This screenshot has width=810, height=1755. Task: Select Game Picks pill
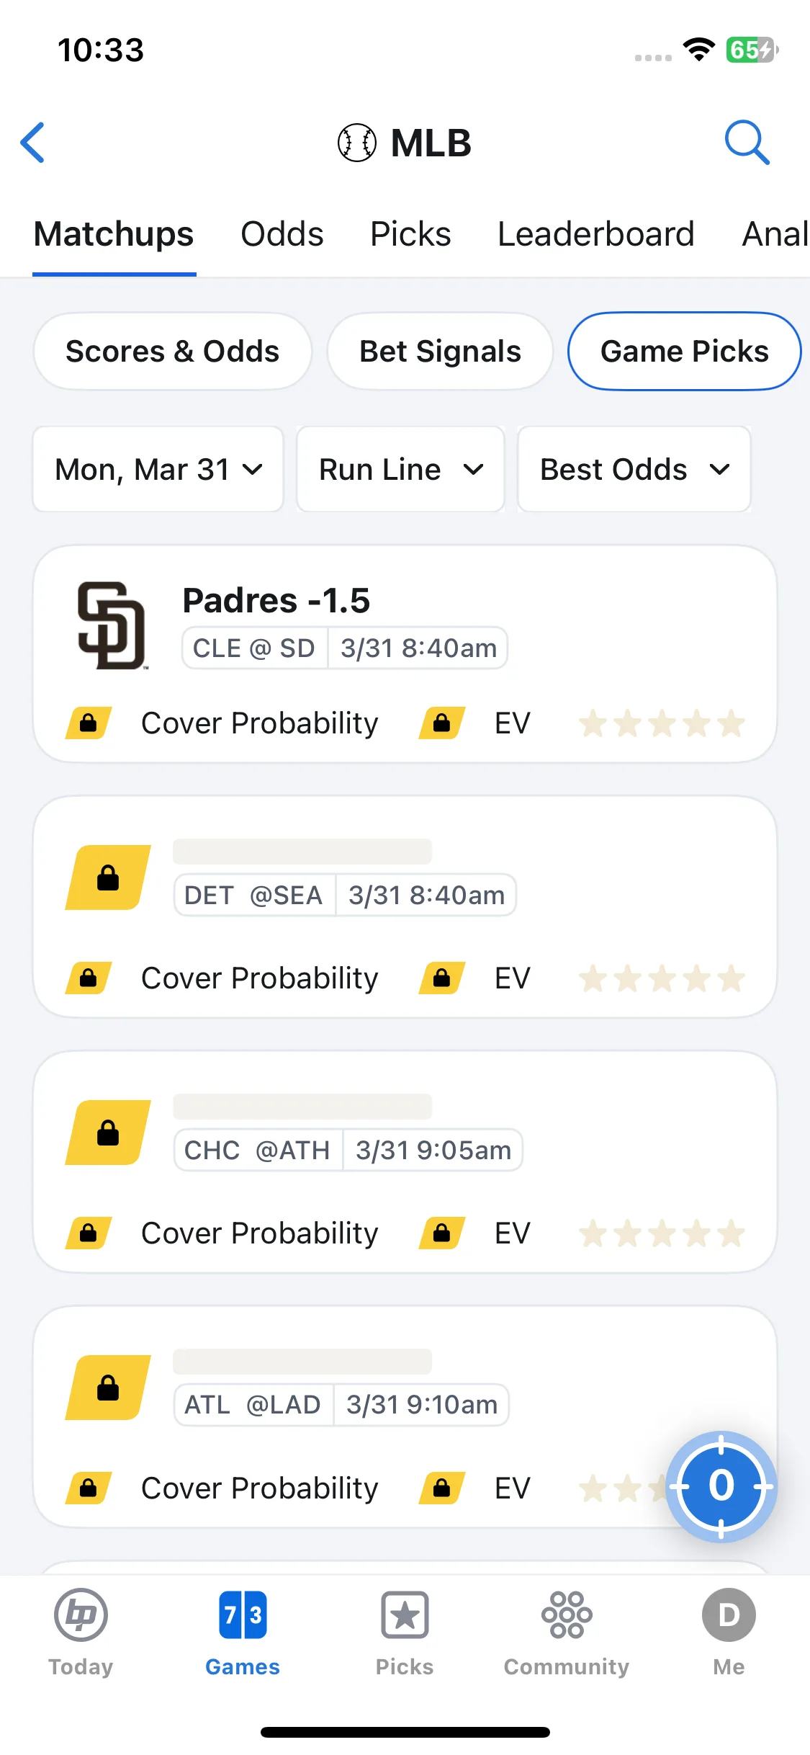685,352
